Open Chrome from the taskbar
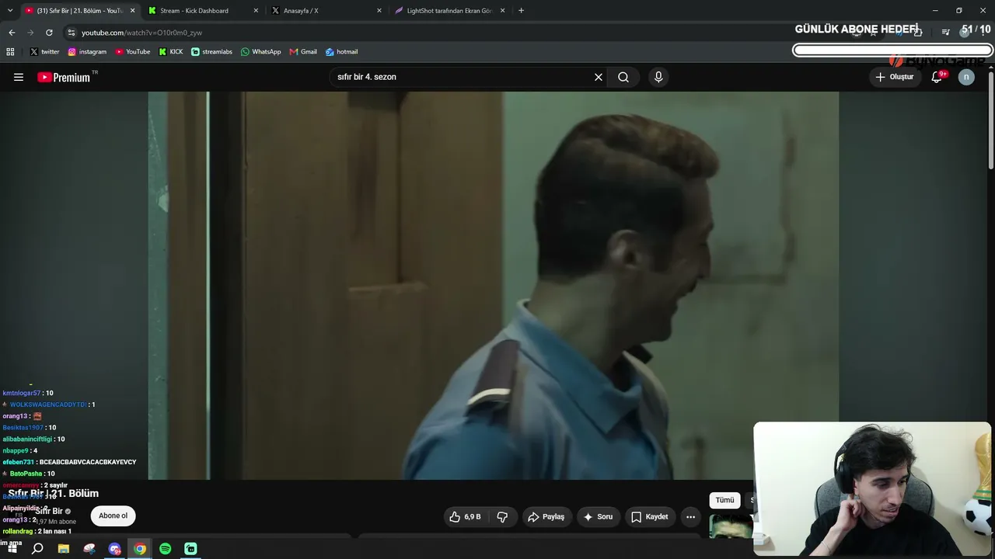995x559 pixels. [140, 549]
